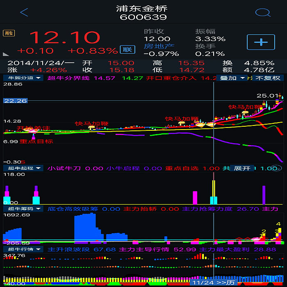This screenshot has width=287, height=287.
Task: Tap the 25.01 high price label
Action: point(265,96)
